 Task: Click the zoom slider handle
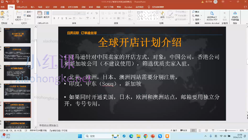coord(226,130)
